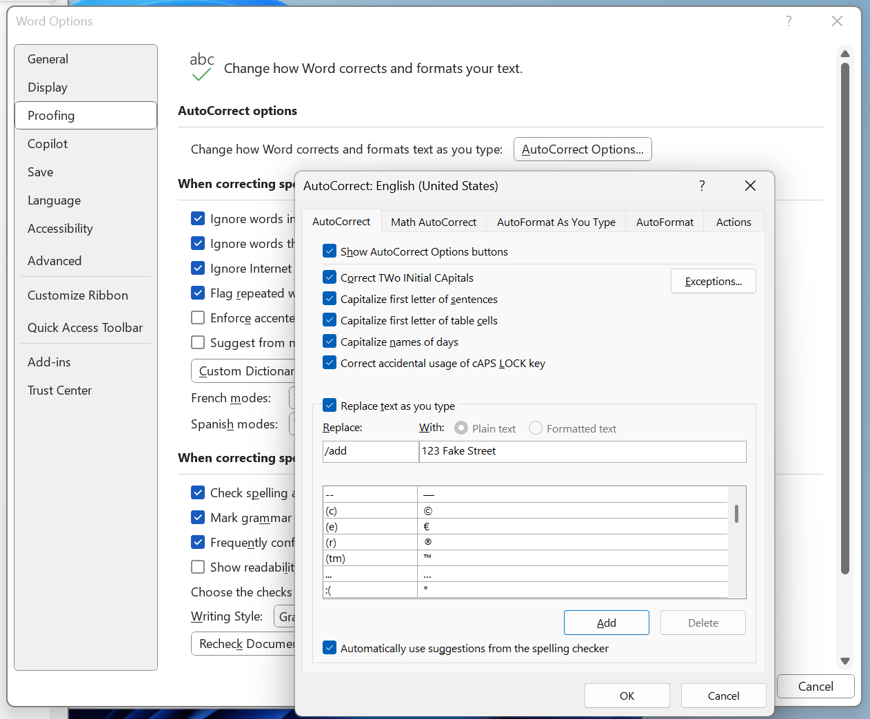Uncheck Capitalize names of days
The width and height of the screenshot is (870, 719).
coord(330,341)
